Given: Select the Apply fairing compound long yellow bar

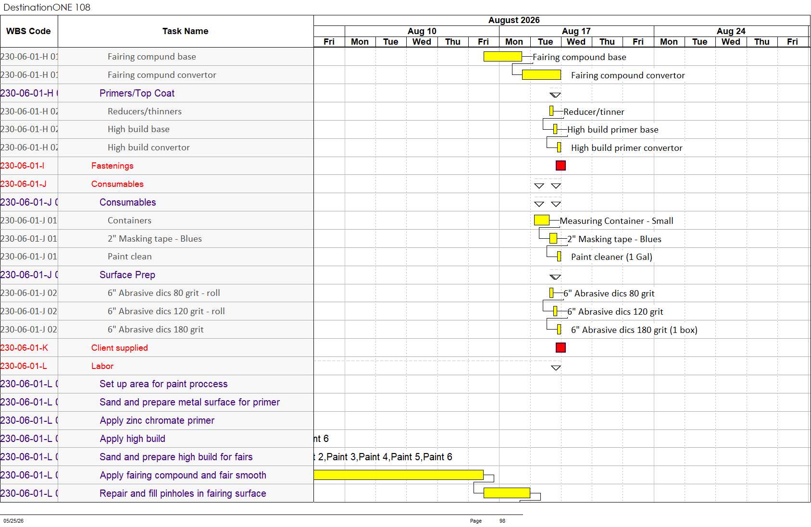Looking at the screenshot, I should 399,475.
